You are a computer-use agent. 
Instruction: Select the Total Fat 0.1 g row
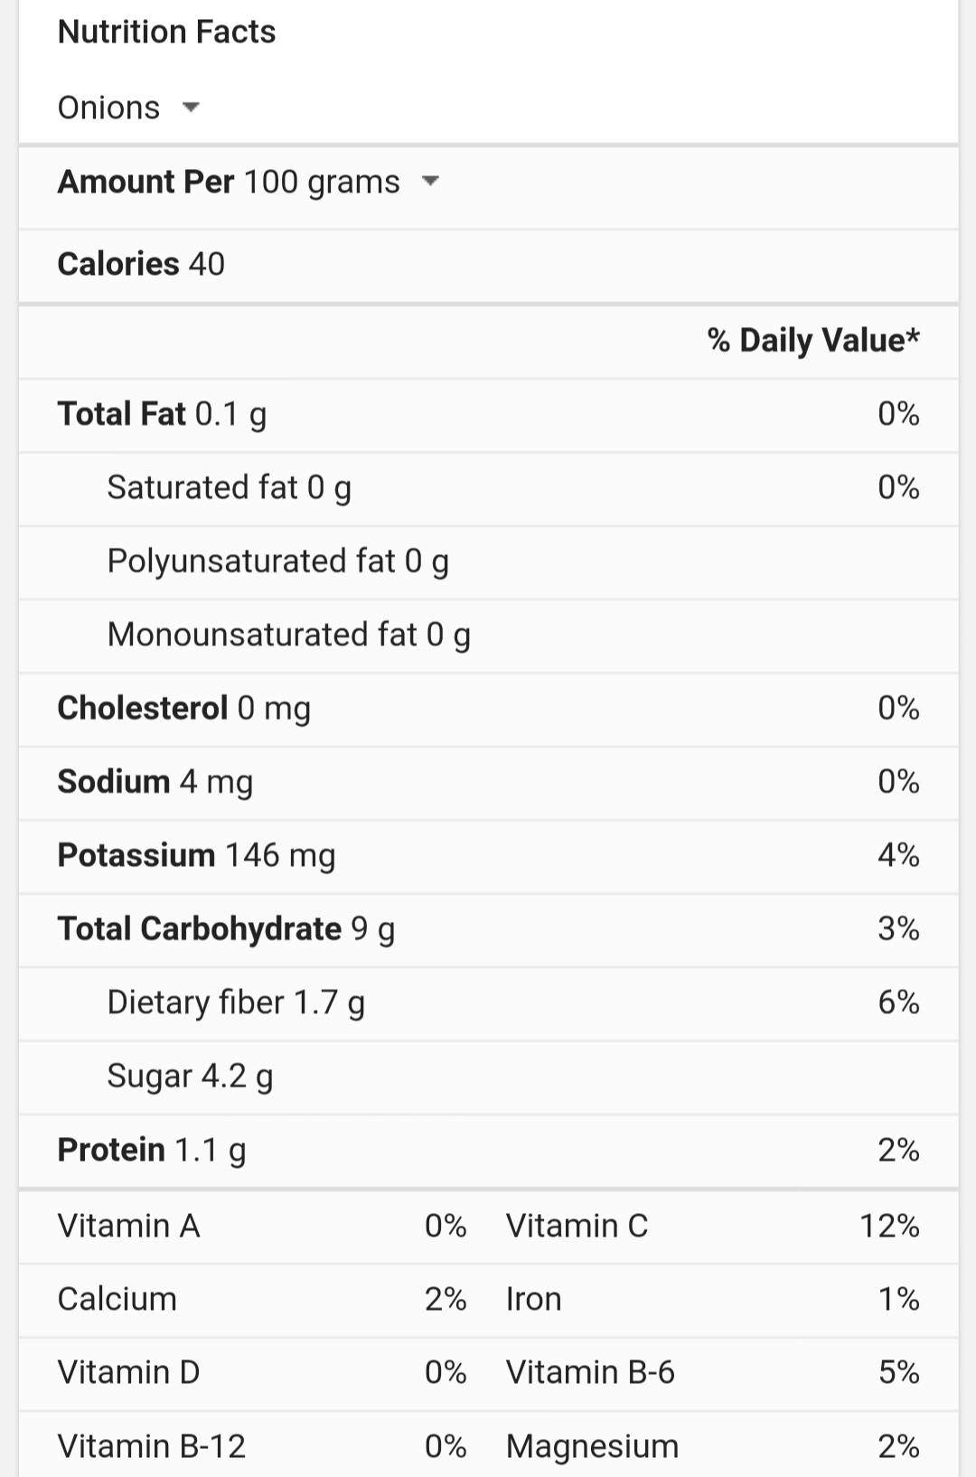(488, 415)
